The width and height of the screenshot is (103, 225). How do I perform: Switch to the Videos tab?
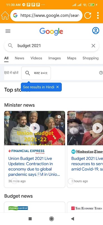36,58
